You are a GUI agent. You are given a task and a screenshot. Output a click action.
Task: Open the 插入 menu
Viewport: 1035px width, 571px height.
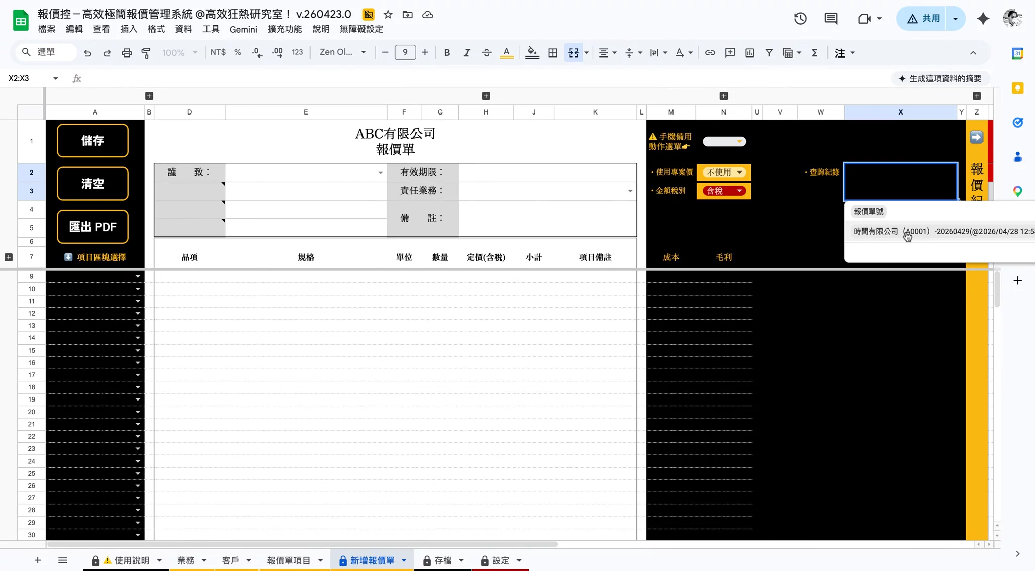(x=129, y=29)
